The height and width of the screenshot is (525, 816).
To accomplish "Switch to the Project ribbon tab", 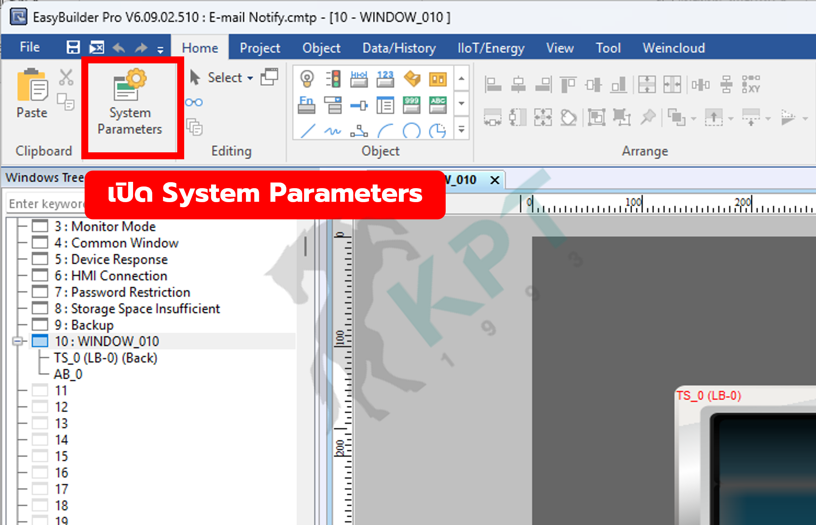I will (x=260, y=48).
